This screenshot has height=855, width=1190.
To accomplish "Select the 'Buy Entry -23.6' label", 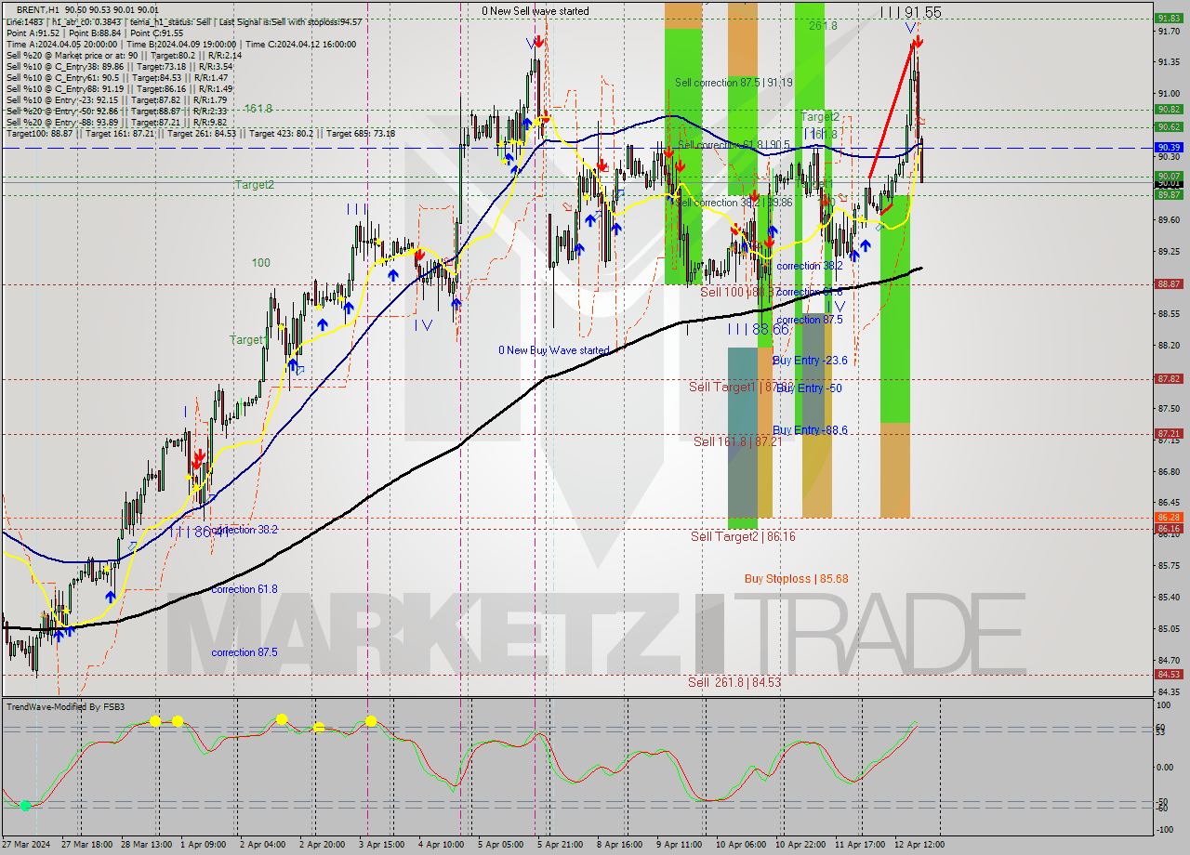I will pyautogui.click(x=810, y=361).
